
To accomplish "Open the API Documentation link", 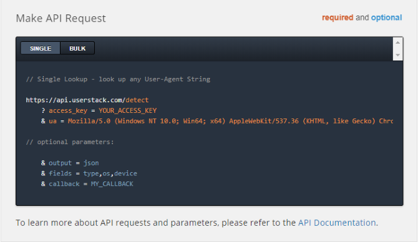I will point(337,223).
